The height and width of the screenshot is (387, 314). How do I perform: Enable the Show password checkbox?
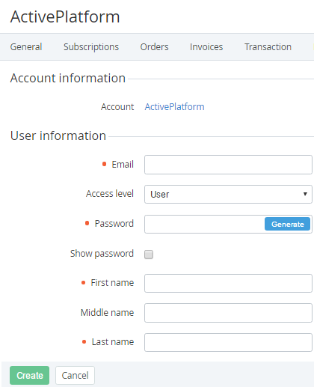coord(149,255)
